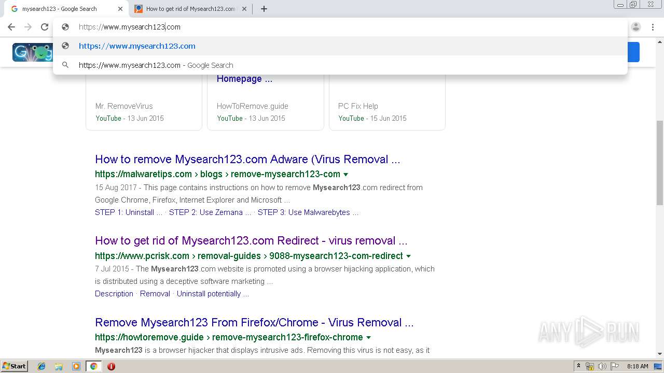Switch to the mysearch123 - Google Search tab
664x373 pixels.
65,9
